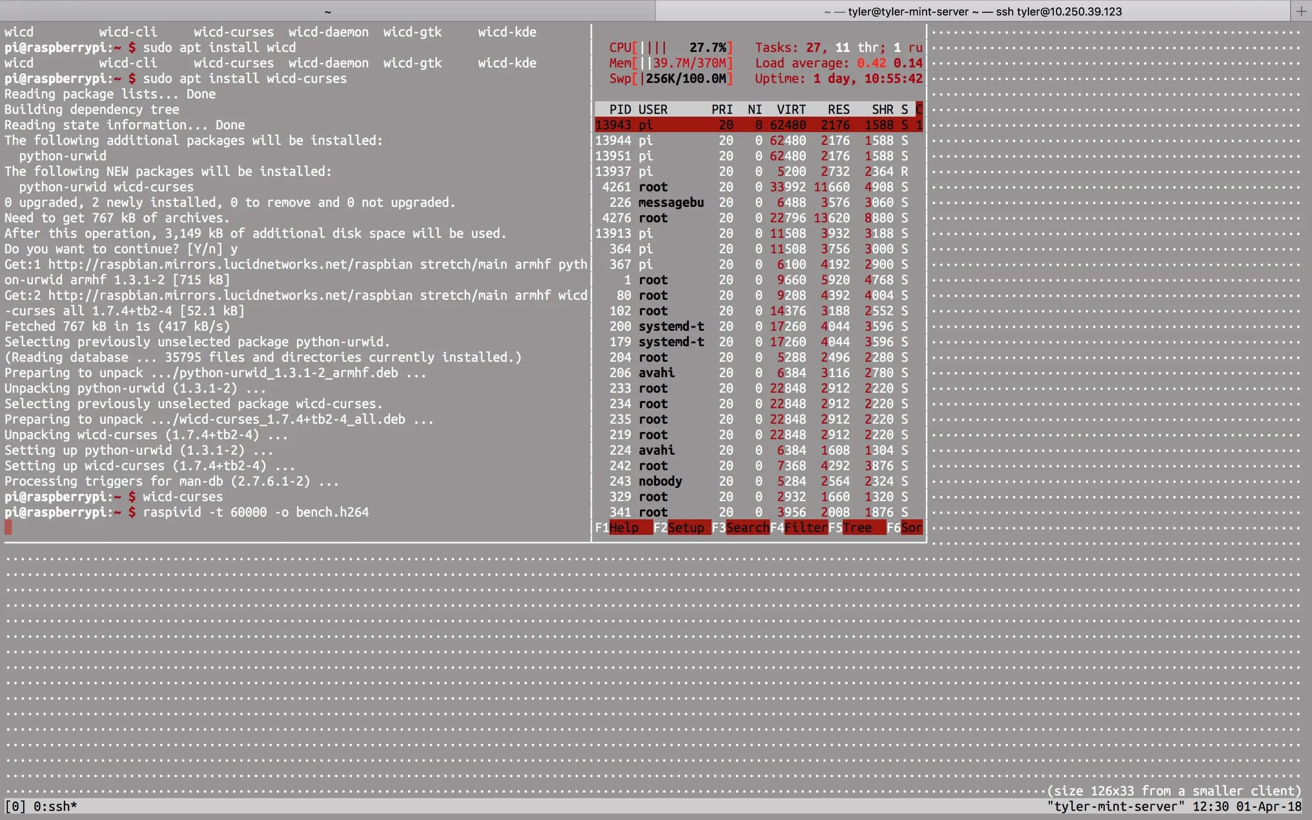Switch to the first terminal tab
This screenshot has height=820, width=1312.
point(328,11)
